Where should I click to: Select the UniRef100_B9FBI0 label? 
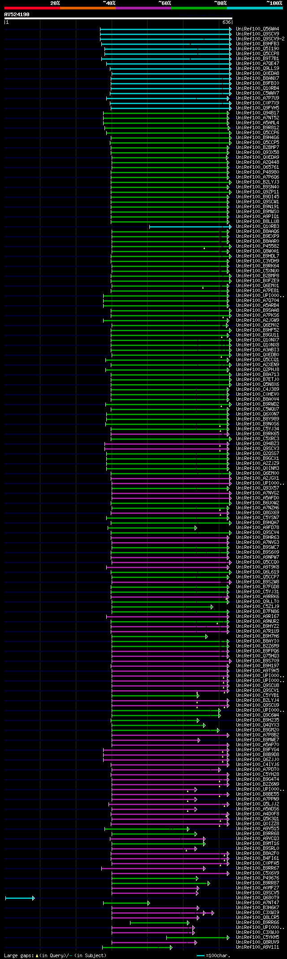click(257, 83)
